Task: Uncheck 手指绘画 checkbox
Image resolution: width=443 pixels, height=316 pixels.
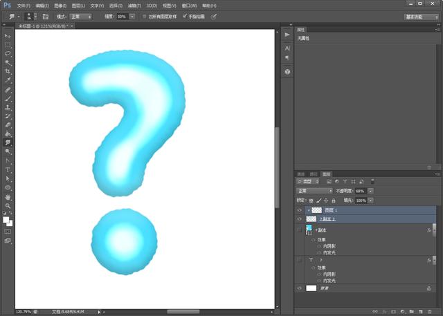Action: (185, 17)
